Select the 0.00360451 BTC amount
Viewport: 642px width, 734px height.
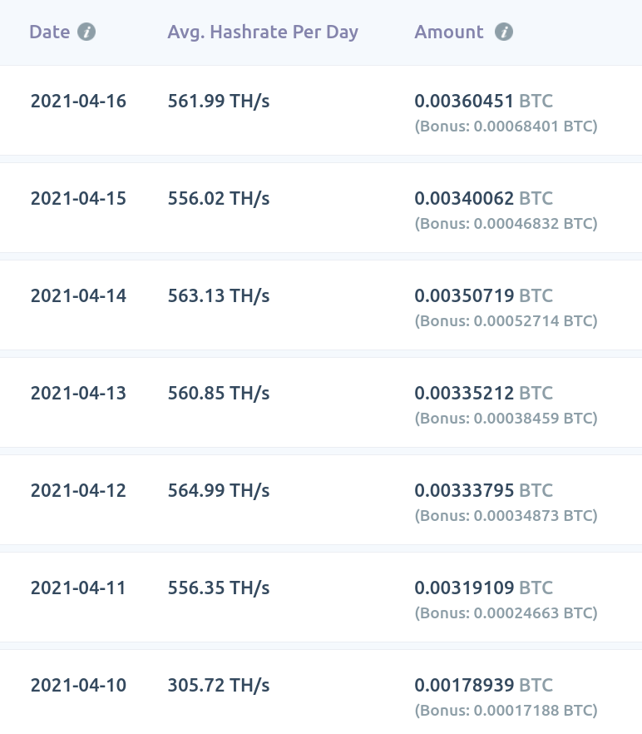(x=484, y=102)
